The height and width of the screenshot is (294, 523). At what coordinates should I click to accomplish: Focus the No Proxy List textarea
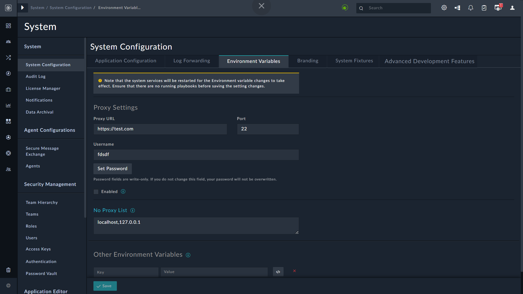(x=196, y=226)
